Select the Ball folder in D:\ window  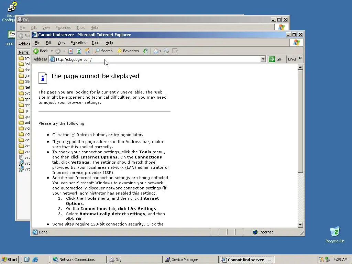coord(24,64)
